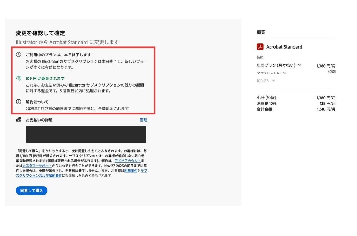Open the 年間プラン (月々払い) contract dropdown

[279, 65]
